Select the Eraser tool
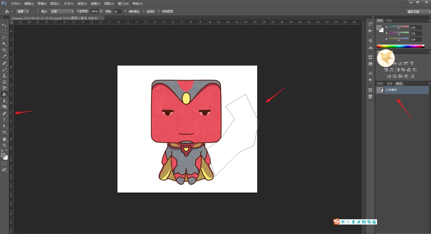The height and width of the screenshot is (234, 431). pyautogui.click(x=4, y=88)
